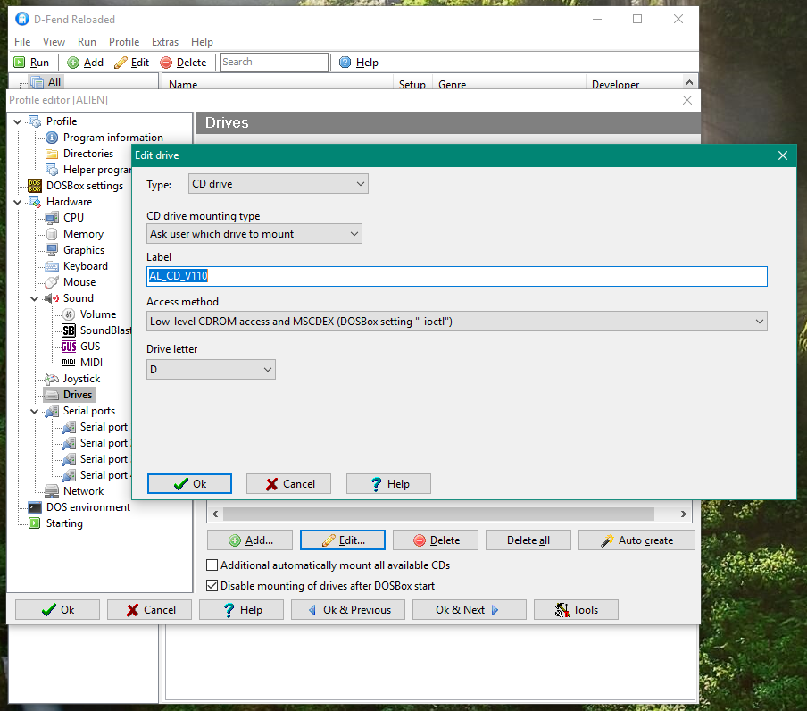Open the DOS environment page
Image resolution: width=807 pixels, height=711 pixels.
tap(87, 507)
